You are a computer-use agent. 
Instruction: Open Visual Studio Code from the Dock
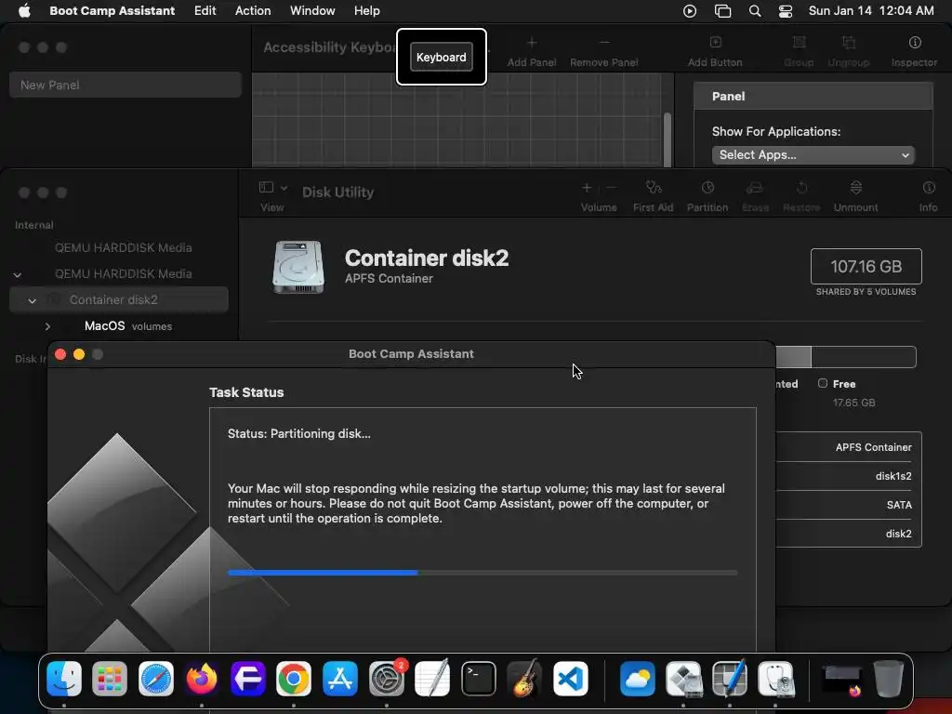point(571,679)
